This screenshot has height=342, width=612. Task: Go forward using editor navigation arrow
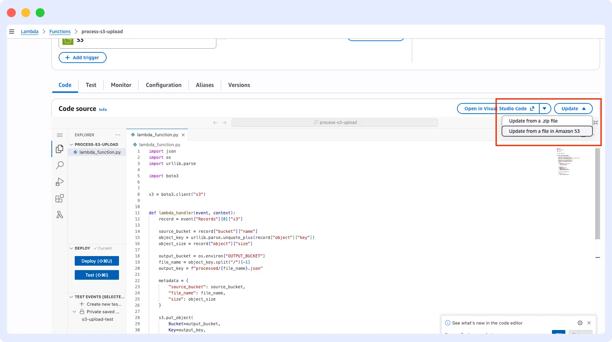coord(224,123)
